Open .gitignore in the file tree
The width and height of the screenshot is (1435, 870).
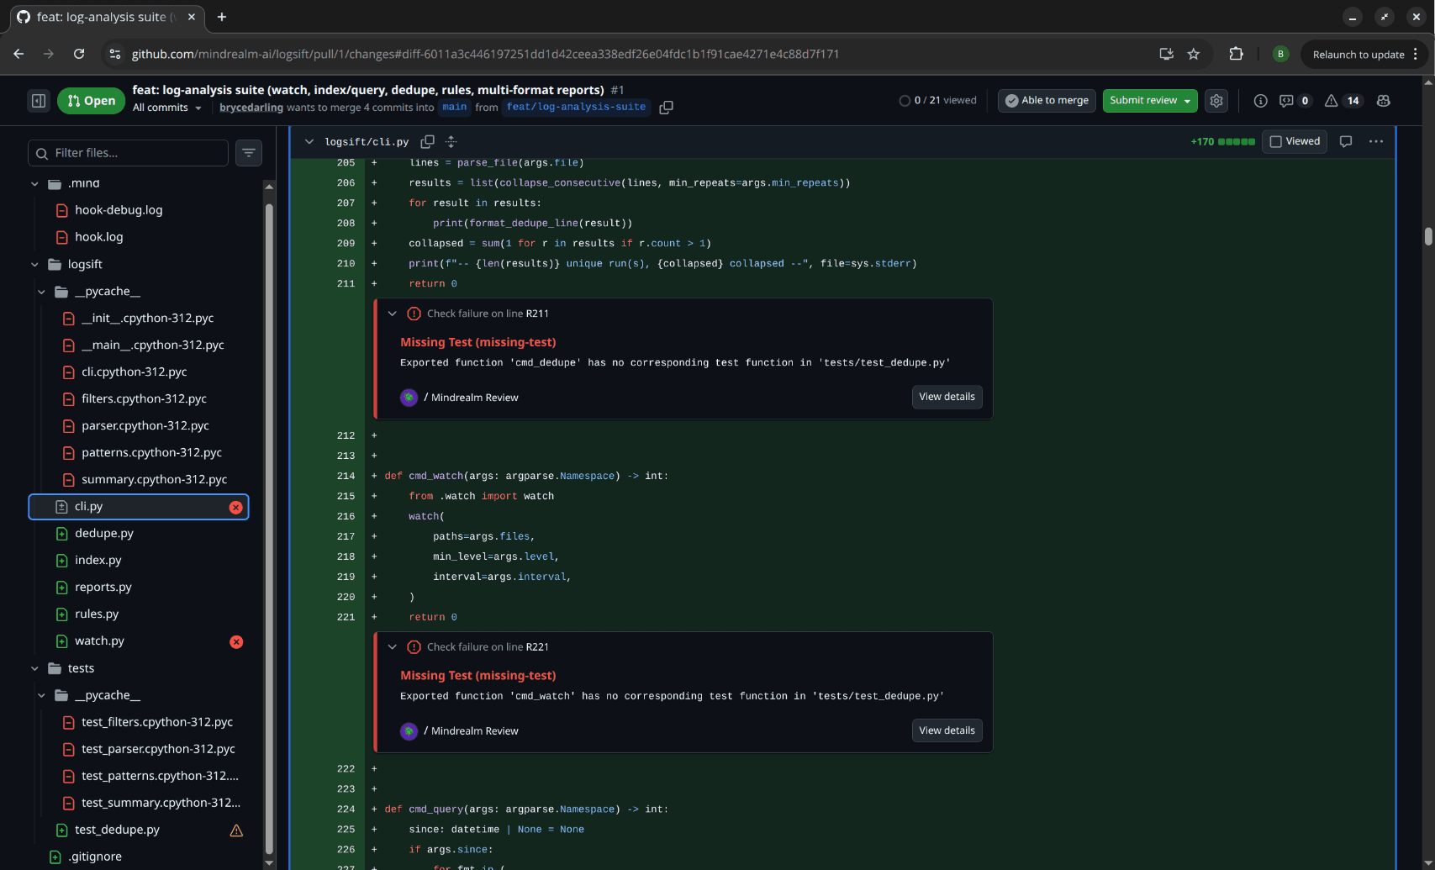point(94,857)
